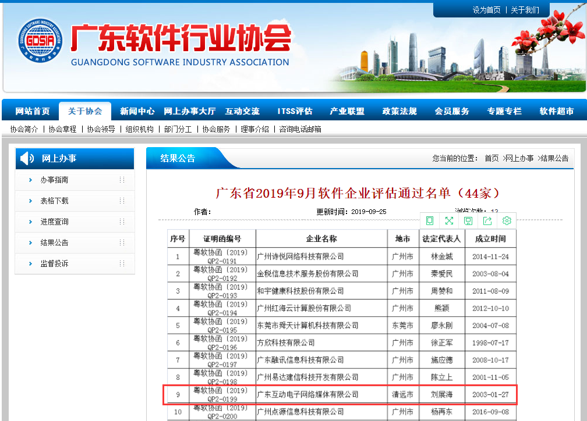The image size is (587, 421).
Task: Click the 设为首页 link at top
Action: coord(486,10)
